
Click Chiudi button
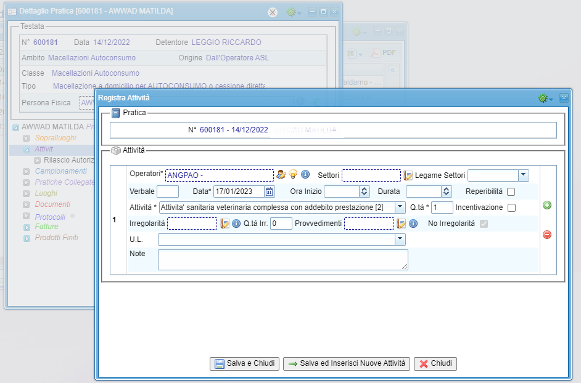(x=435, y=363)
